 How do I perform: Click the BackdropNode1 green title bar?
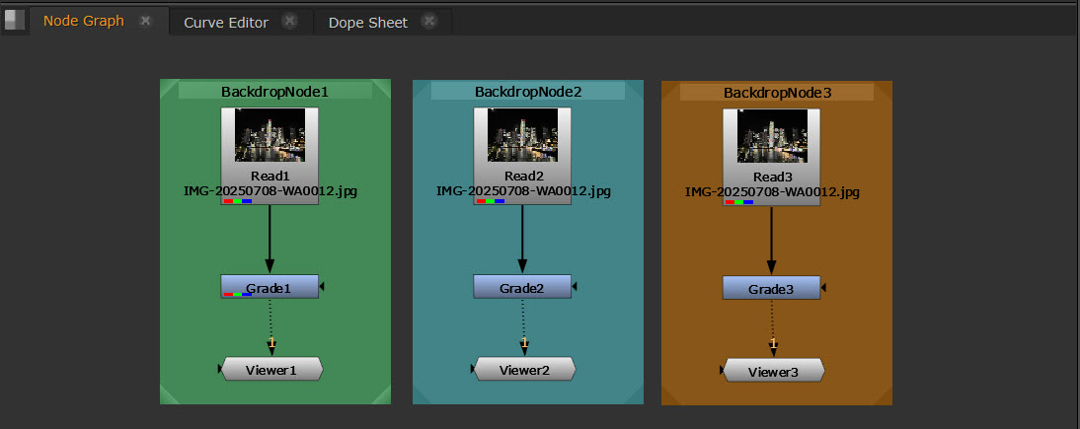coord(274,91)
